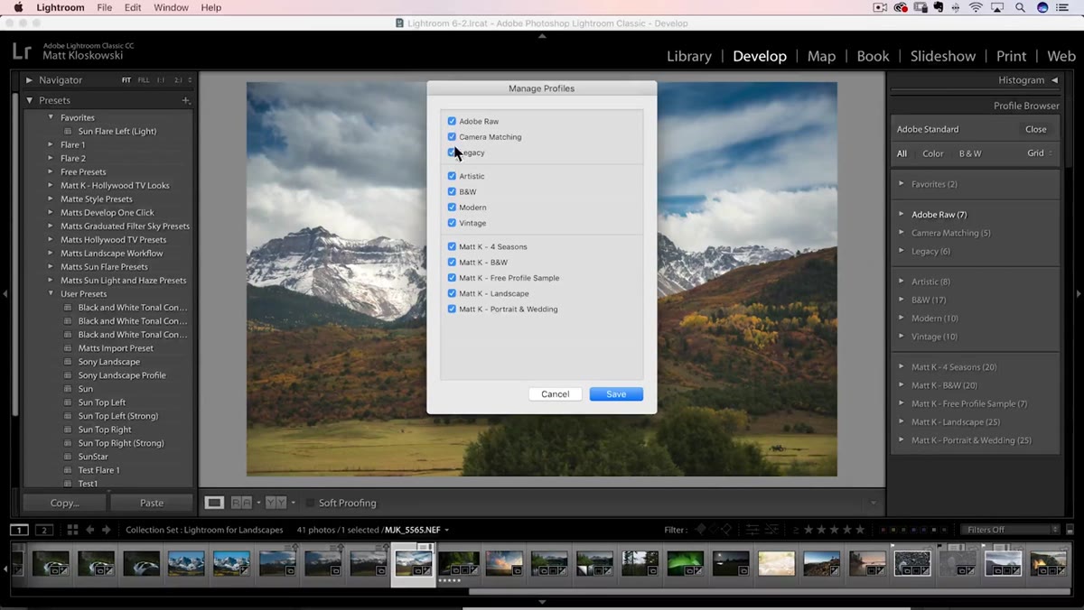Open the Map module
This screenshot has width=1084, height=610.
click(821, 56)
